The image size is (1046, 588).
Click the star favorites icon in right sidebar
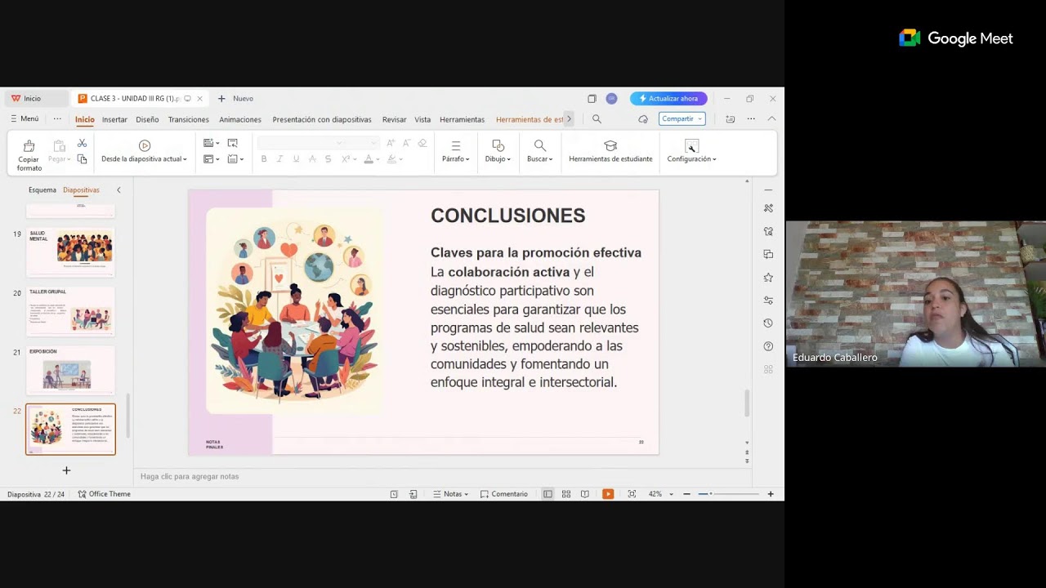(x=768, y=278)
